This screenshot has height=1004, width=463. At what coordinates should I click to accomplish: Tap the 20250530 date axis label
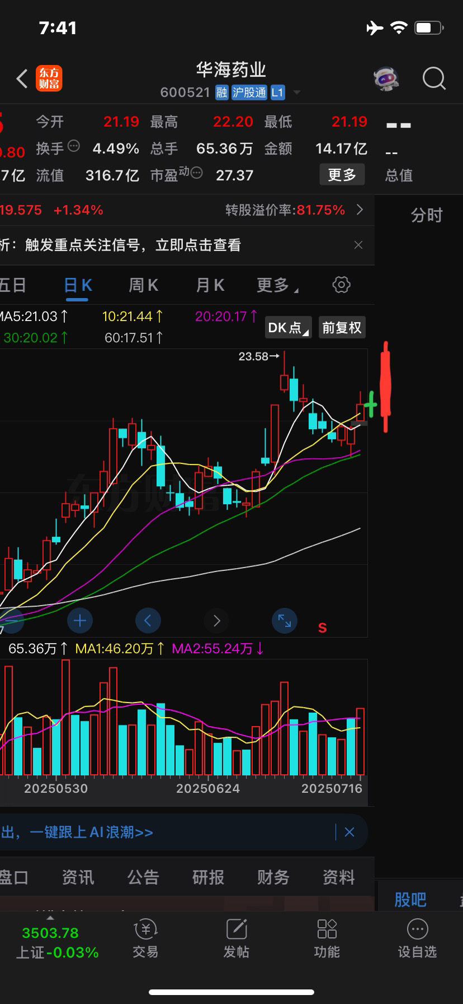click(56, 789)
